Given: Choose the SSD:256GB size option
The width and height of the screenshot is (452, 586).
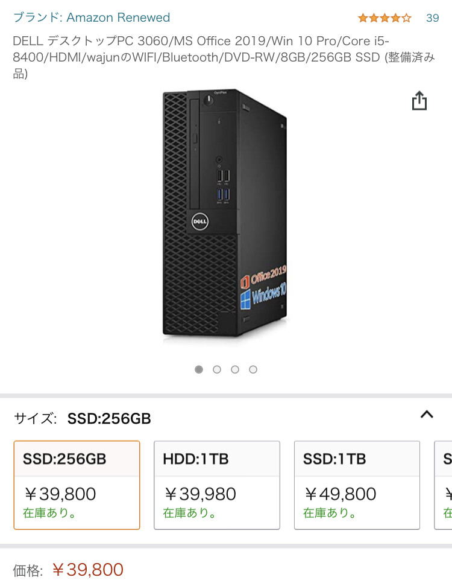Looking at the screenshot, I should click(x=77, y=485).
